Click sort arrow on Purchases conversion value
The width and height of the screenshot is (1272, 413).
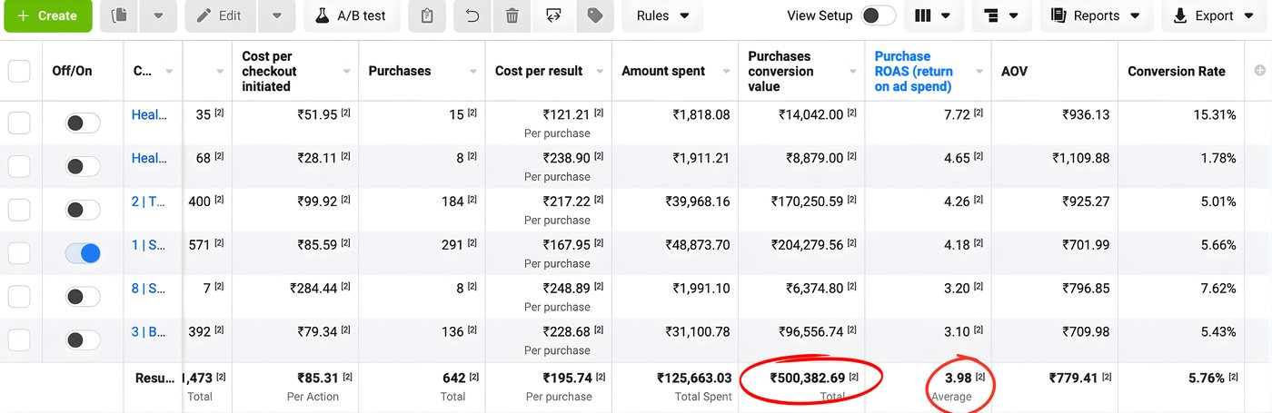point(852,72)
